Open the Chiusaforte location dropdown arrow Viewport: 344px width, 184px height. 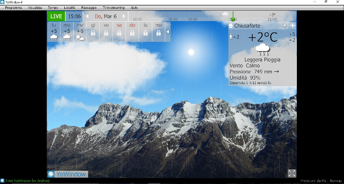click(x=285, y=26)
